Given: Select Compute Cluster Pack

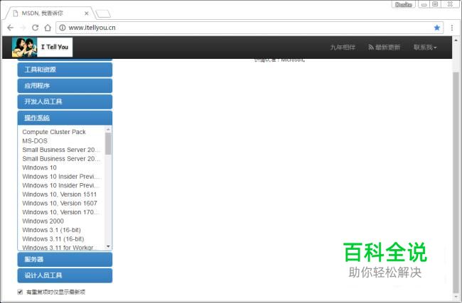Looking at the screenshot, I should [54, 132].
